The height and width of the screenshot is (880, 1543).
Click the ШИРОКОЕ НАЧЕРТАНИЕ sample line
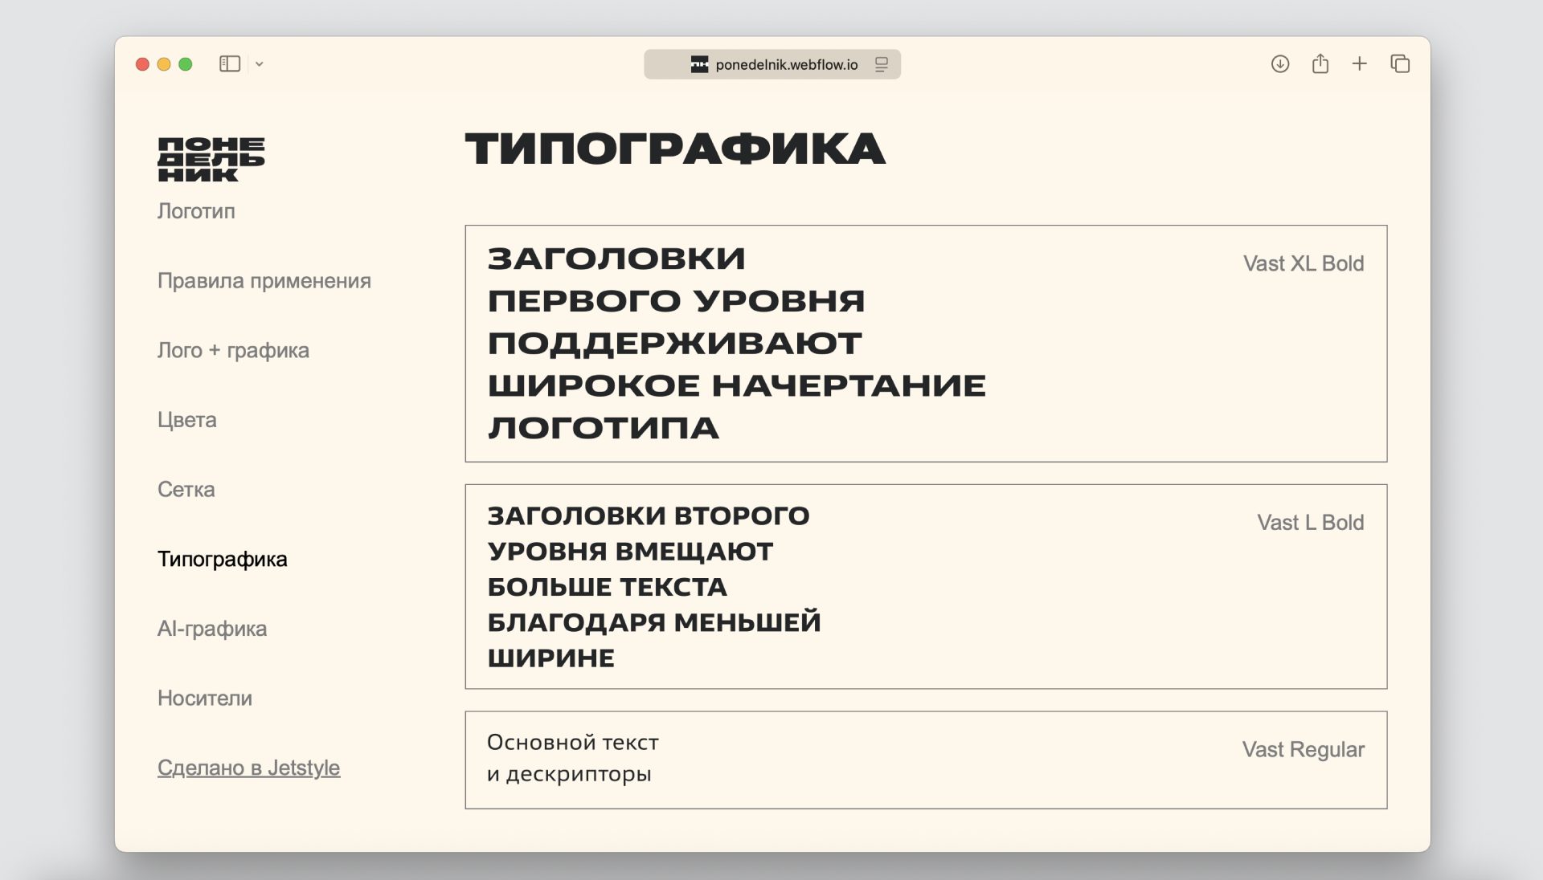[737, 386]
